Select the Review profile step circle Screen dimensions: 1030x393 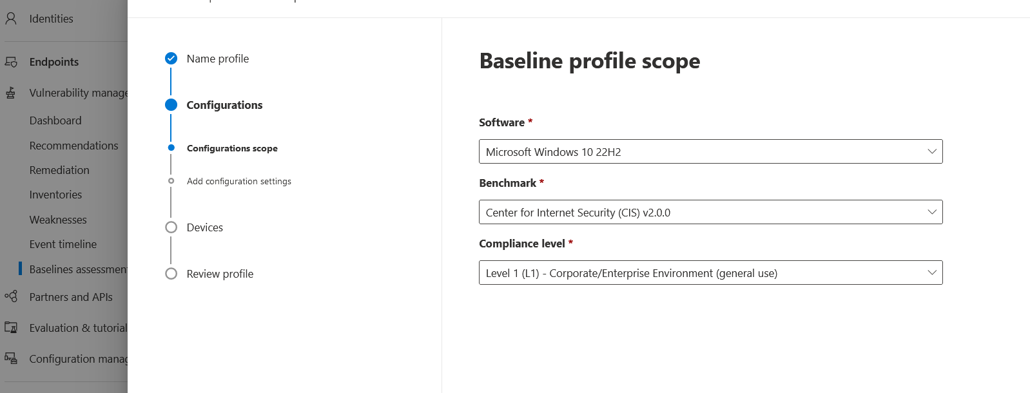[x=171, y=274]
